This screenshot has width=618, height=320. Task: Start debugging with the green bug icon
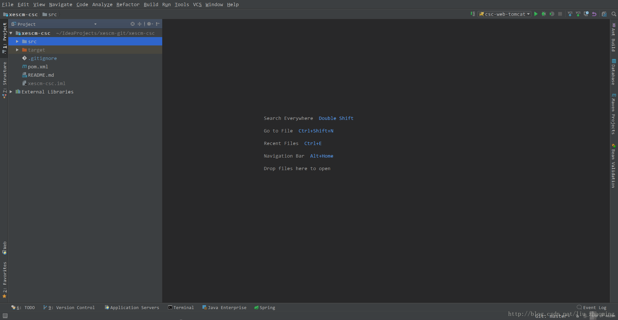(x=544, y=14)
